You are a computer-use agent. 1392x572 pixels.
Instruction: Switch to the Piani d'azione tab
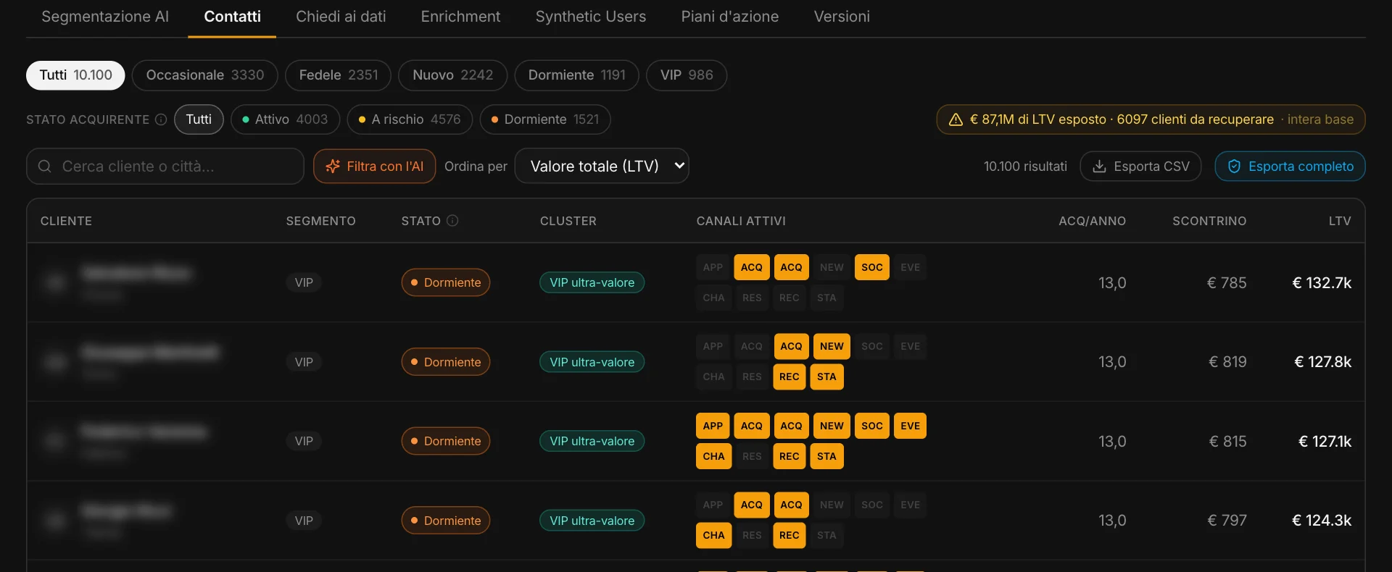[x=730, y=17]
